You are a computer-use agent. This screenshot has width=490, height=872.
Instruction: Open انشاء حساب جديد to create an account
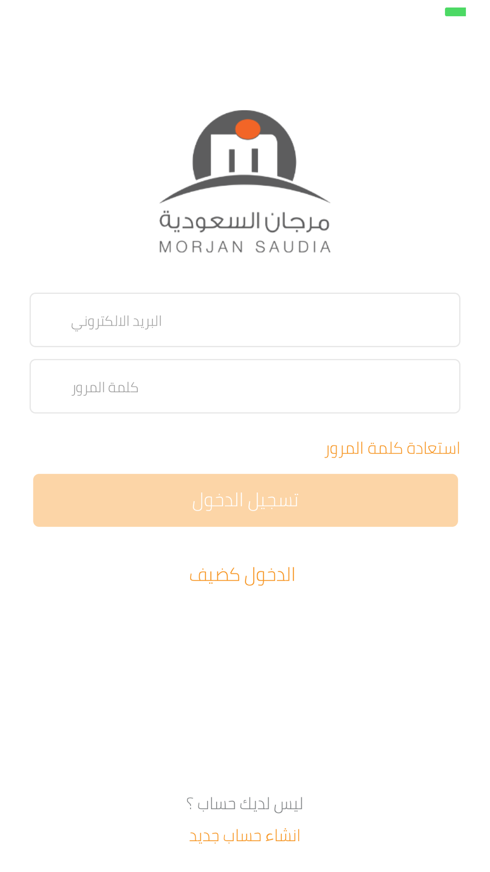(245, 836)
